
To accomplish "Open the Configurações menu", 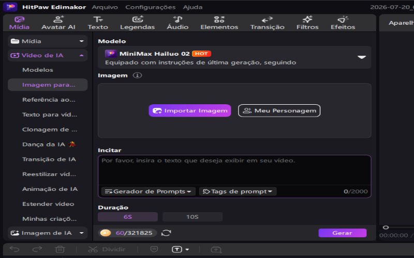I will (x=150, y=7).
